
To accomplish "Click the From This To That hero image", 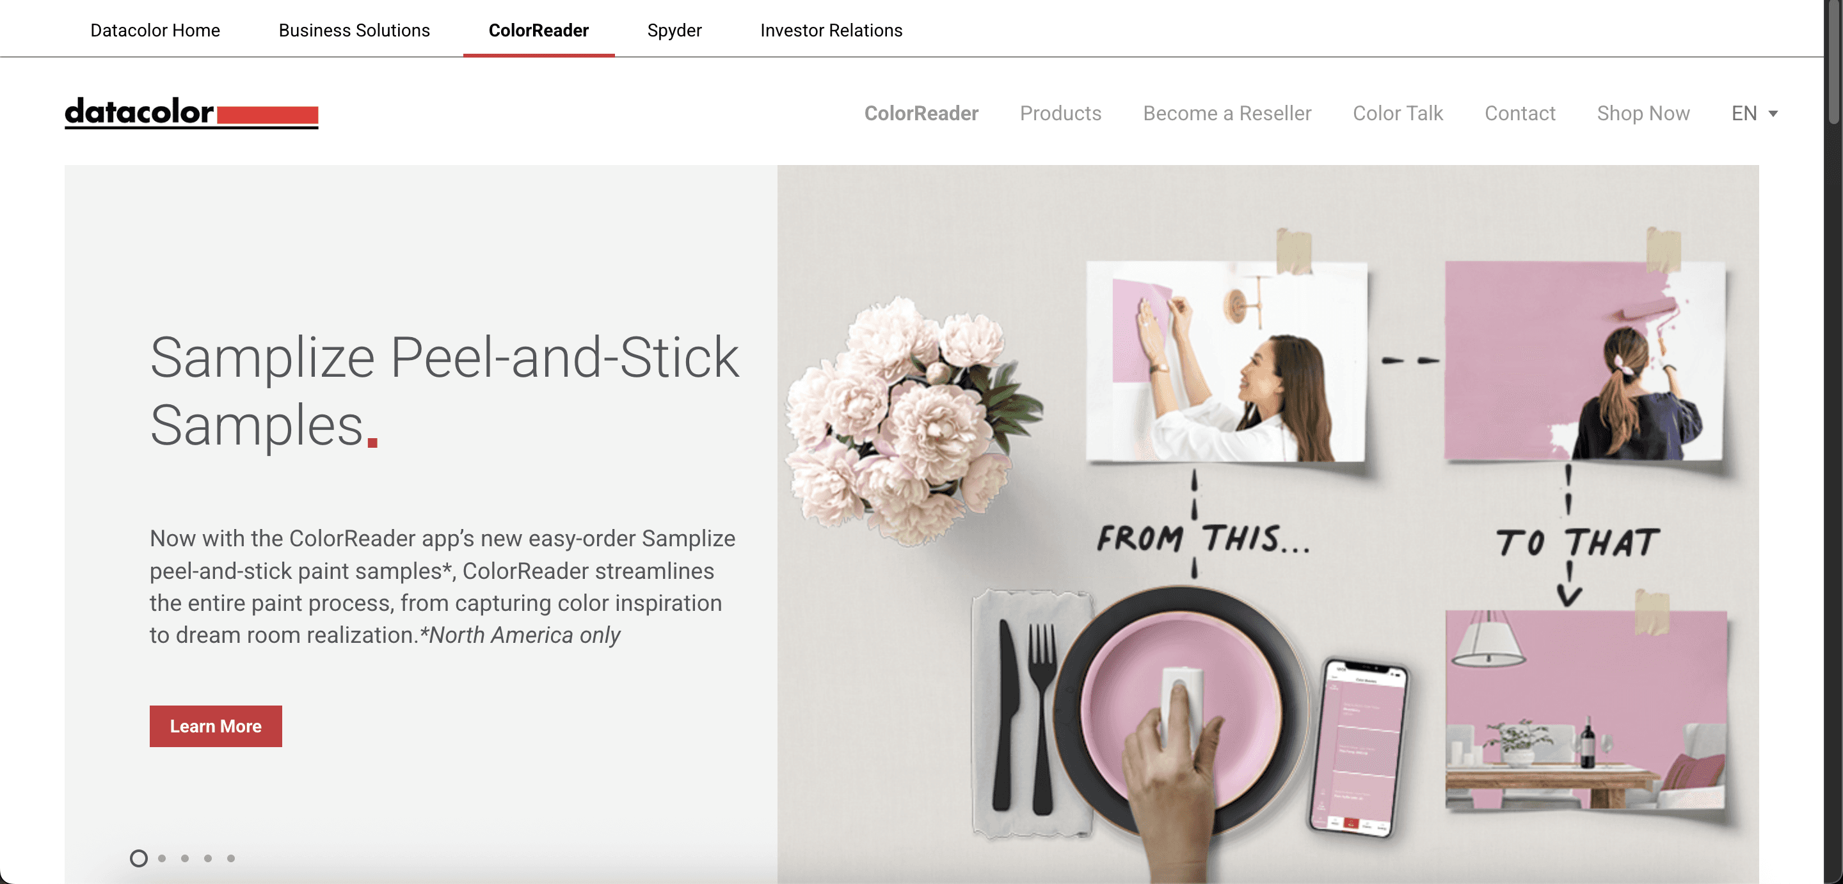I will click(1268, 525).
